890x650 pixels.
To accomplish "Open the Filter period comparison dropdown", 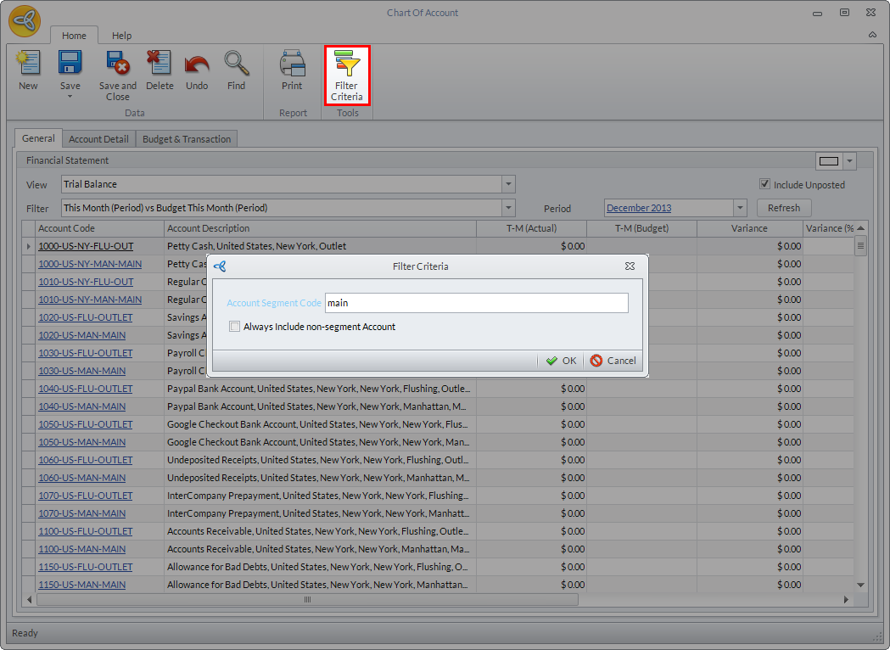I will (x=508, y=208).
